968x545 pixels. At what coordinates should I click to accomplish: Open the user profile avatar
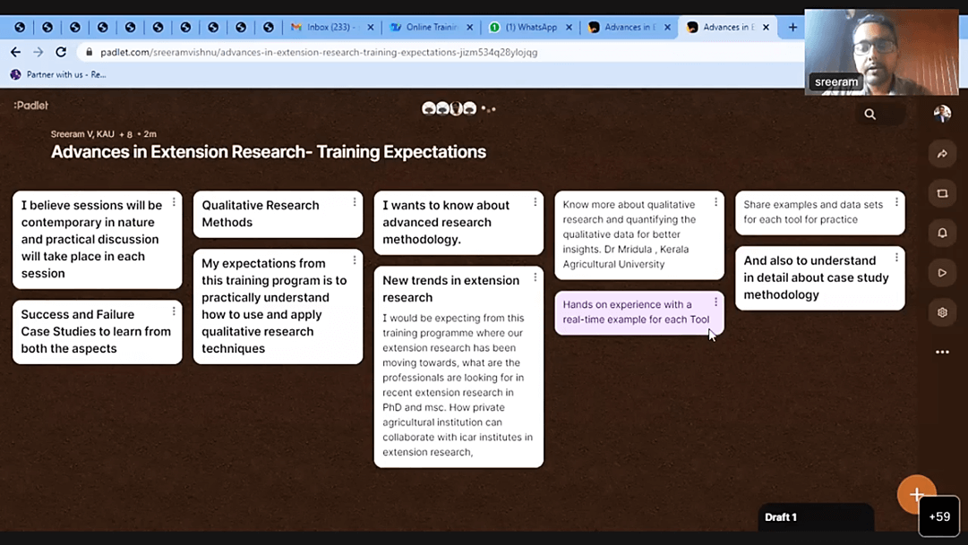coord(942,114)
